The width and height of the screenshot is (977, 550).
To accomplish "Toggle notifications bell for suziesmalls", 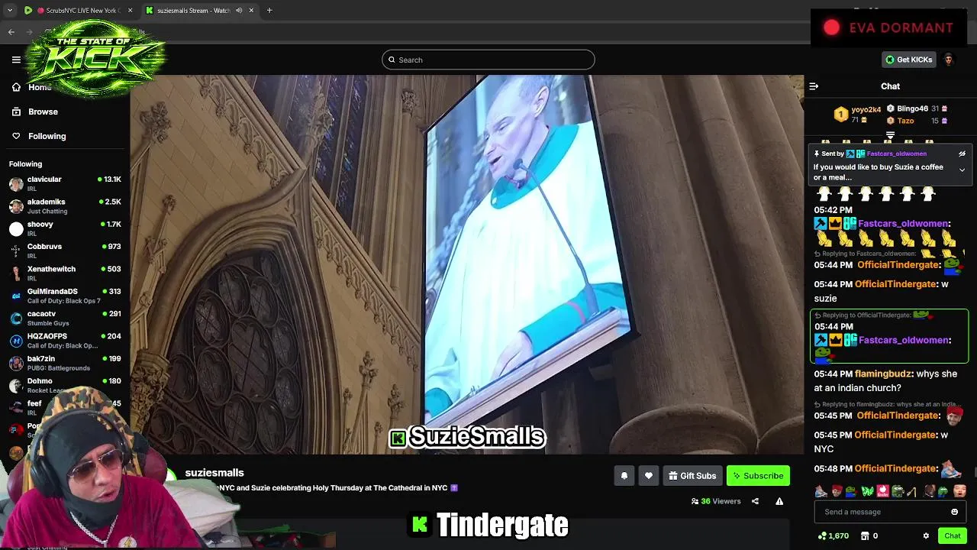I will pyautogui.click(x=624, y=476).
